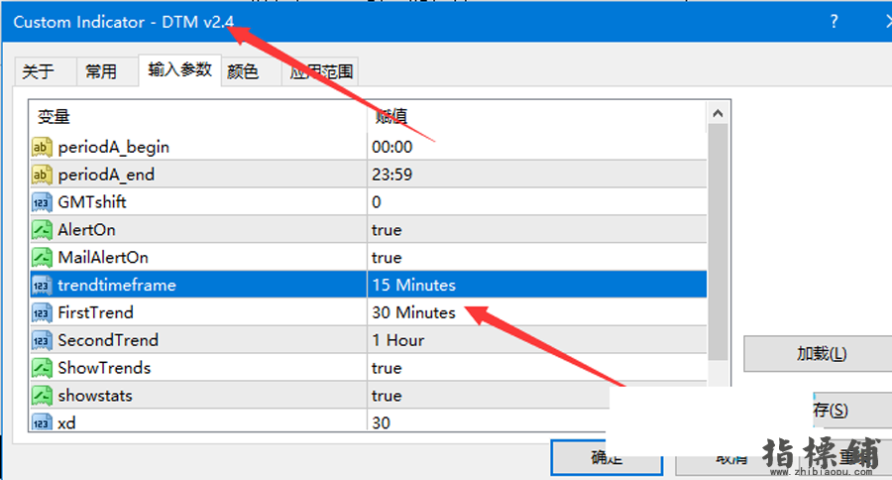
Task: Click the icon next to periodA_end
Action: point(42,175)
